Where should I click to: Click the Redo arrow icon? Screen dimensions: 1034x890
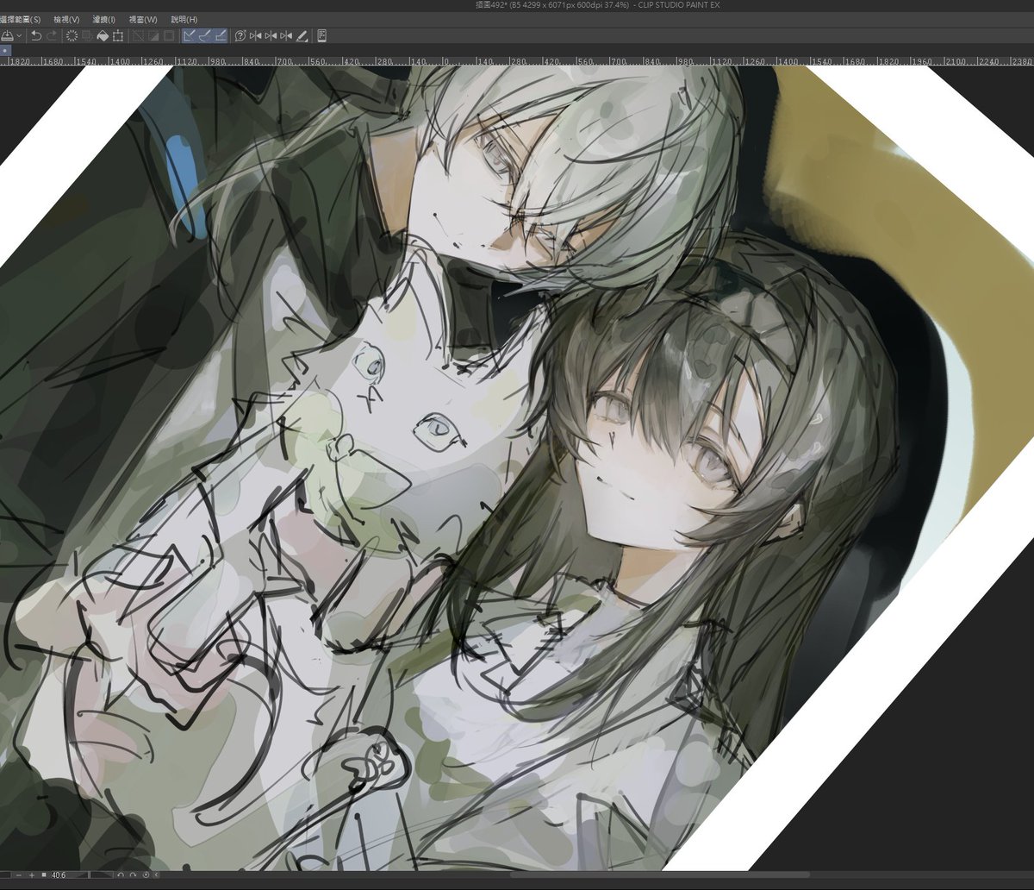coord(52,35)
